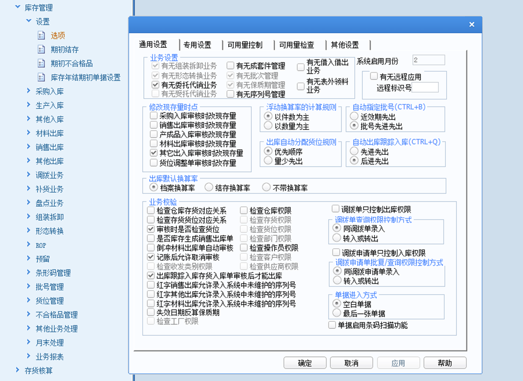The height and width of the screenshot is (381, 523).
Task: Expand the 存货核算 node
Action: (x=18, y=370)
